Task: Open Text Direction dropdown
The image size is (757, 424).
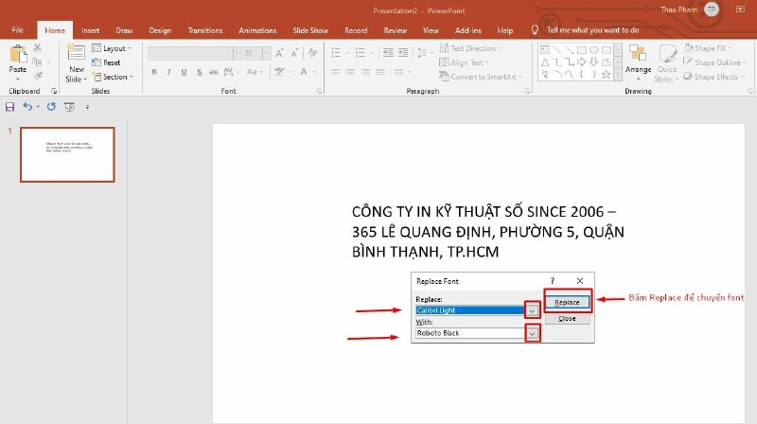Action: (x=470, y=48)
